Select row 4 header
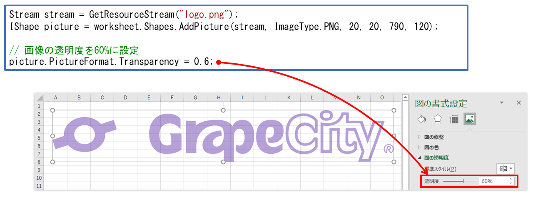Image resolution: width=533 pixels, height=200 pixels. [39, 130]
